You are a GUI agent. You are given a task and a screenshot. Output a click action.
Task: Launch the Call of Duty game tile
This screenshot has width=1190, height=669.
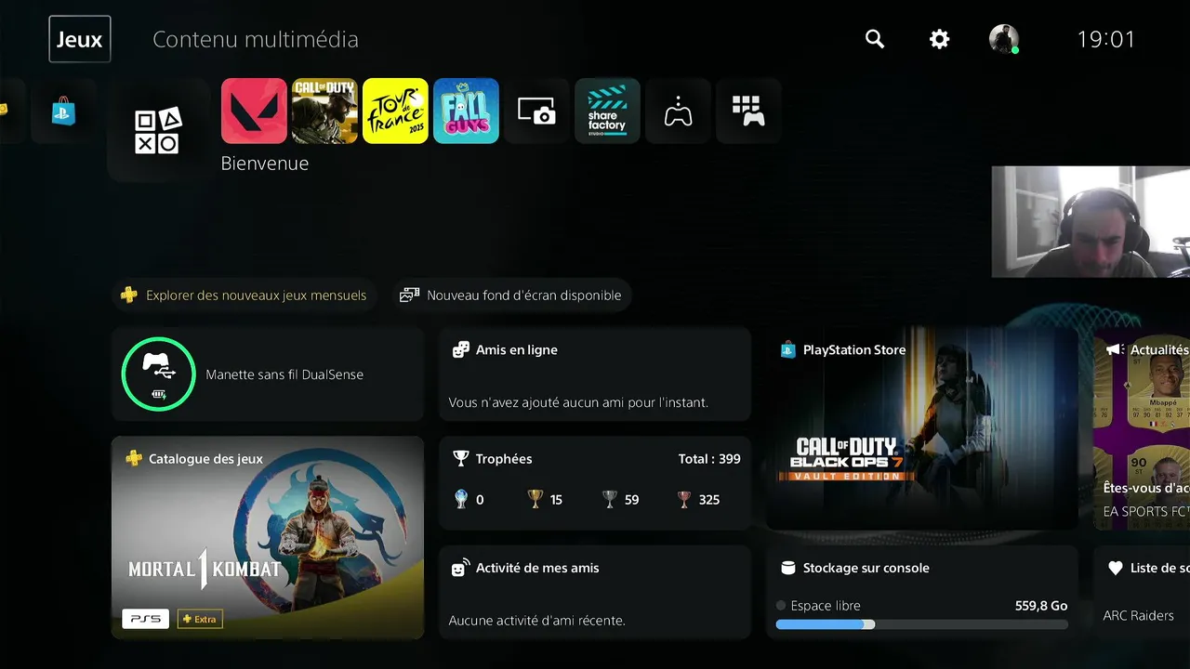[x=324, y=111]
